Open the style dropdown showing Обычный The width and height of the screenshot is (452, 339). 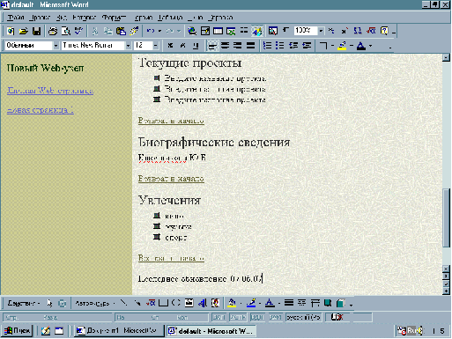point(56,46)
